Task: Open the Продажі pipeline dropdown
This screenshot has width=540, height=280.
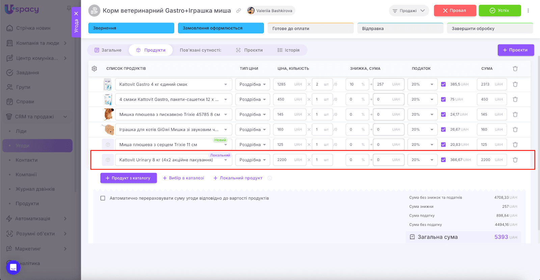Action: coord(409,11)
